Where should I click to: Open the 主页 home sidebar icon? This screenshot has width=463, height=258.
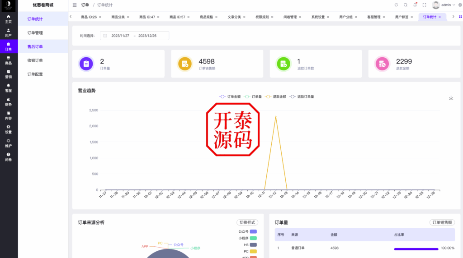pyautogui.click(x=8, y=19)
